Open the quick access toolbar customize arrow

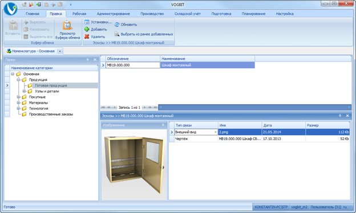click(71, 5)
